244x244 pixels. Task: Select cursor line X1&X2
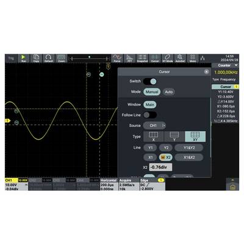coord(189,157)
